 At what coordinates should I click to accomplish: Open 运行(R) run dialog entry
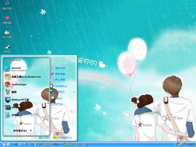click(58, 104)
